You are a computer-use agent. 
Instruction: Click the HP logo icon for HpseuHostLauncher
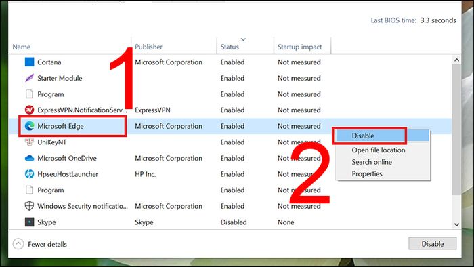click(29, 174)
